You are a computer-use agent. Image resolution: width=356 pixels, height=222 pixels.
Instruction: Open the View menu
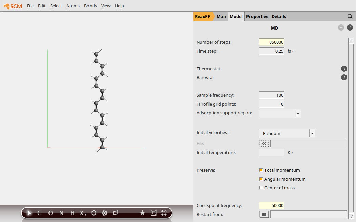click(106, 6)
